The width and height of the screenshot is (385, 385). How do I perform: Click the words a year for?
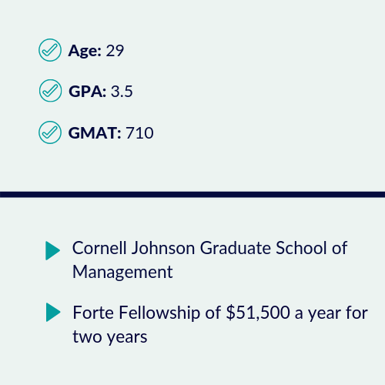coord(331,313)
